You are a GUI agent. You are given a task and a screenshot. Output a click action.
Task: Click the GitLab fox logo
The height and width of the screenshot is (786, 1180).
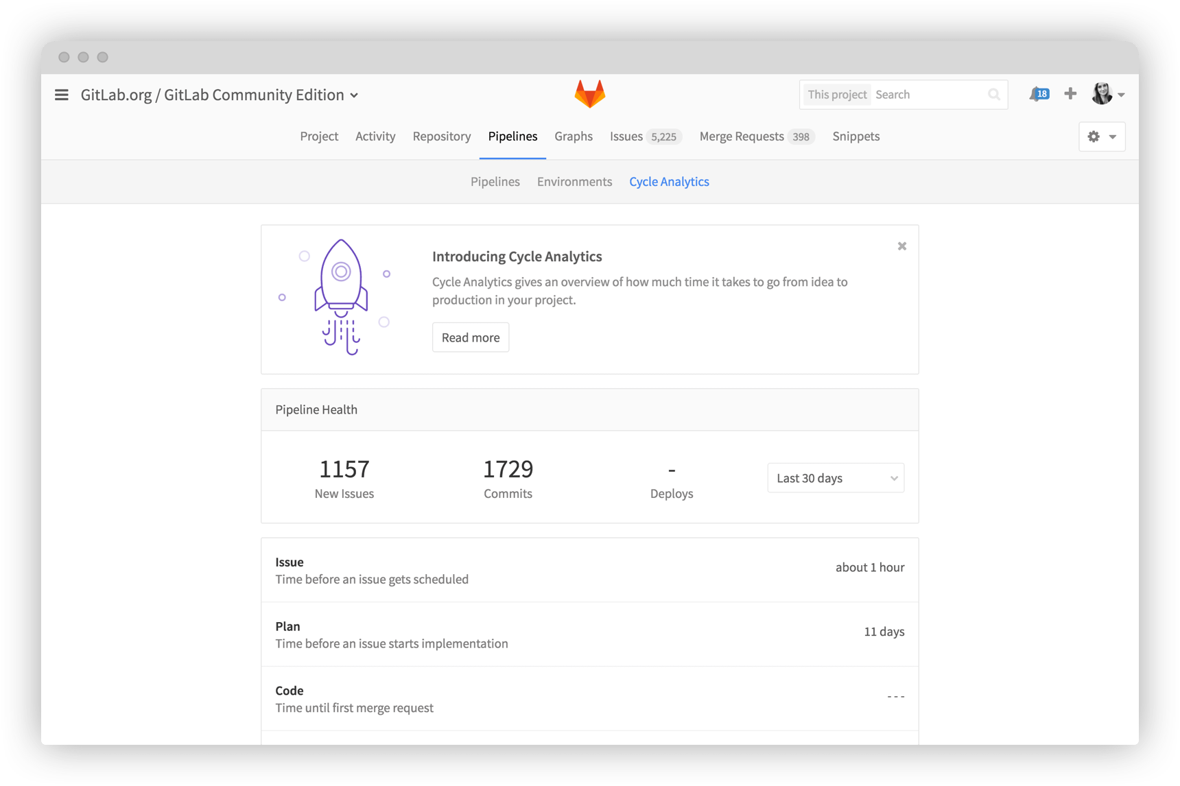(590, 94)
